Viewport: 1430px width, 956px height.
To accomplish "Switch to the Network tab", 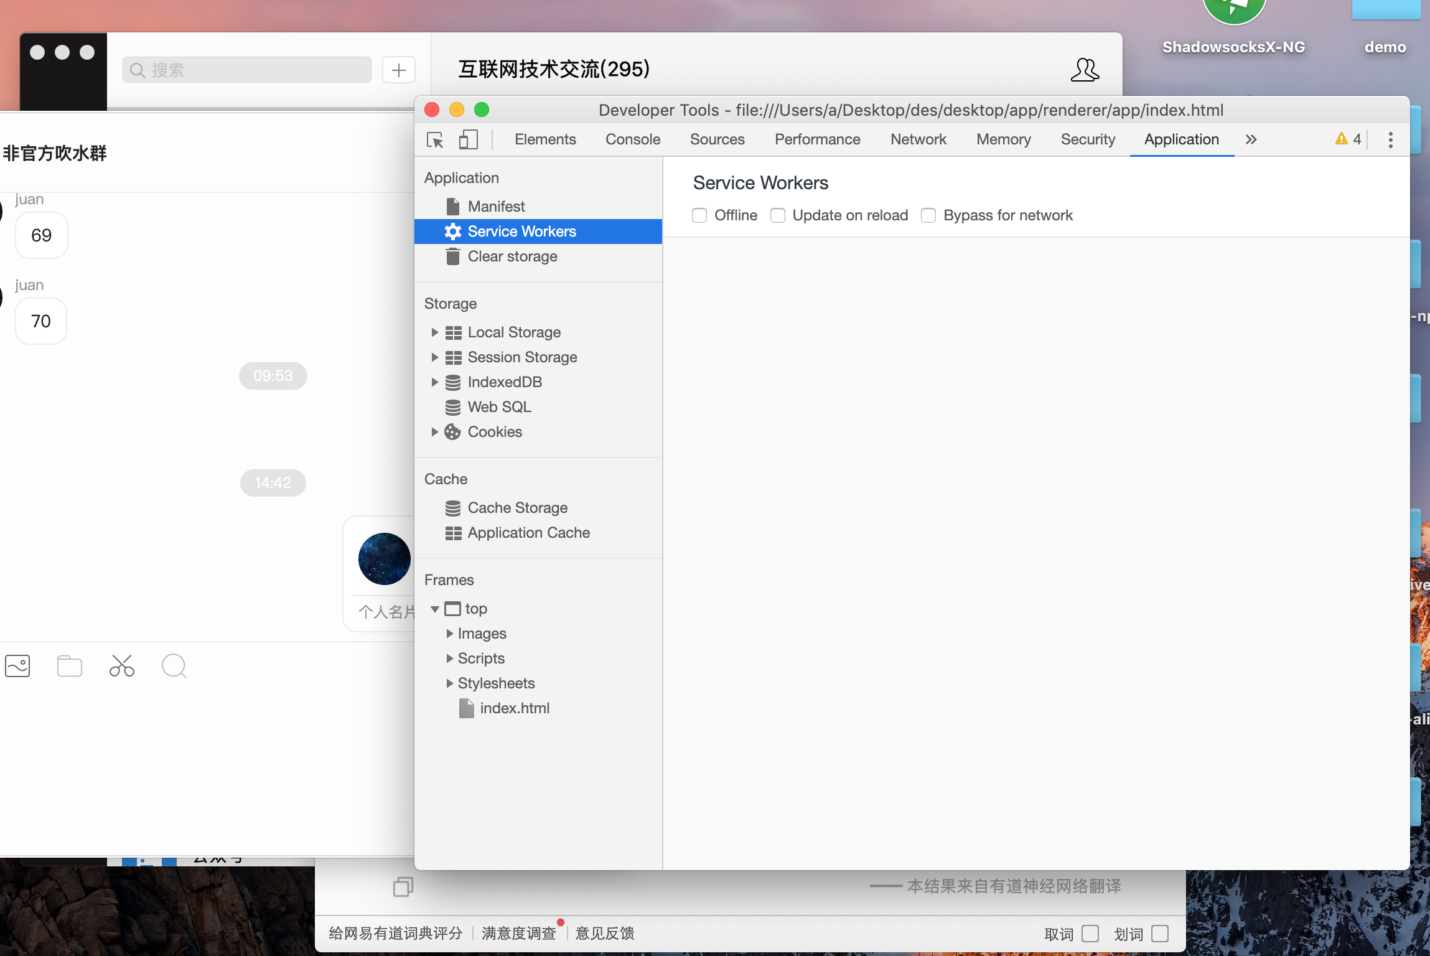I will [x=918, y=139].
